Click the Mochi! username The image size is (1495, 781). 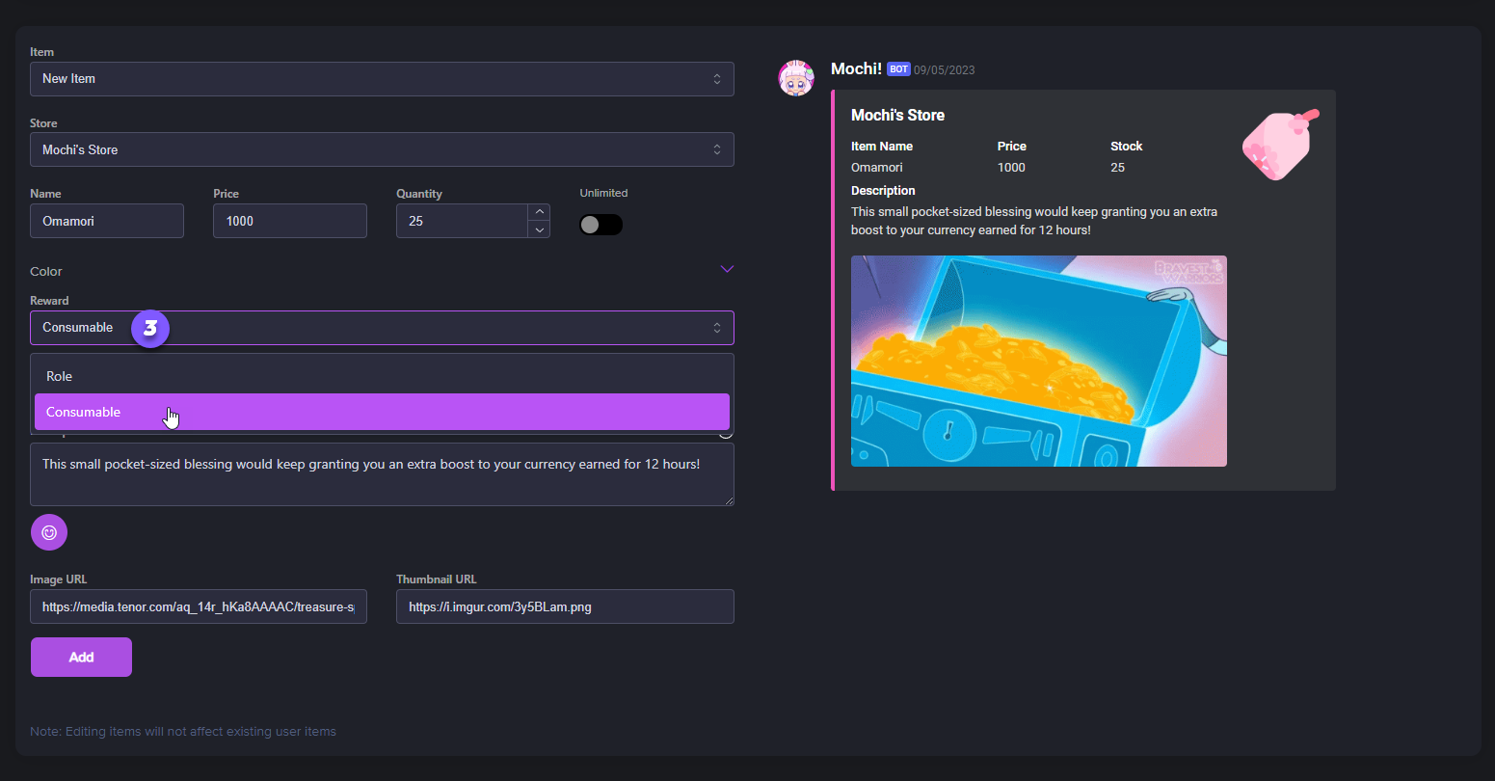tap(856, 68)
